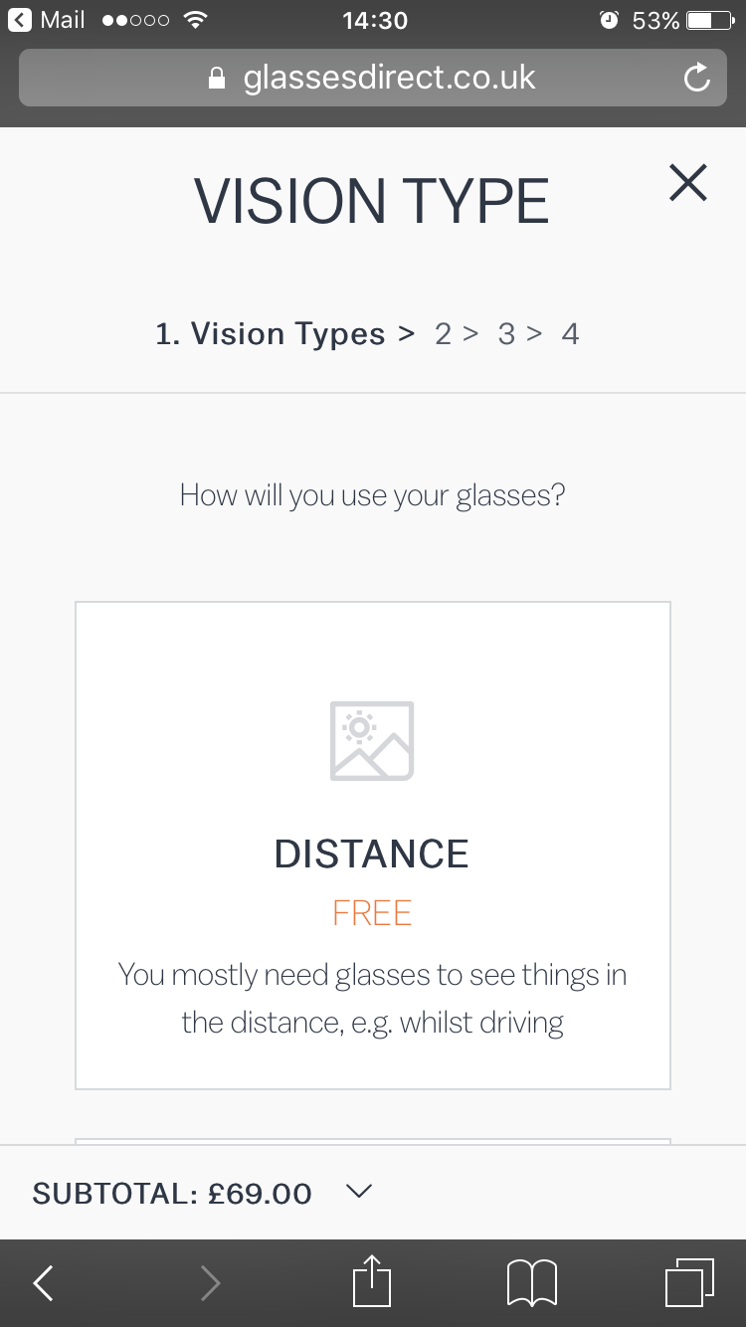Viewport: 746px width, 1327px height.
Task: Reload page using refresh icon
Action: pyautogui.click(x=697, y=78)
